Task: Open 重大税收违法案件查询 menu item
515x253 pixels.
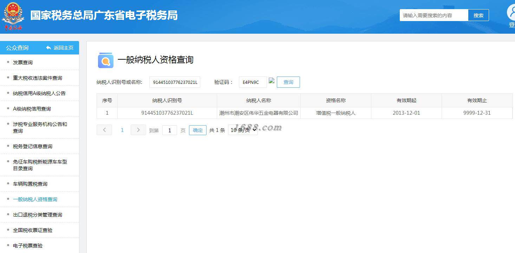Action: (38, 78)
